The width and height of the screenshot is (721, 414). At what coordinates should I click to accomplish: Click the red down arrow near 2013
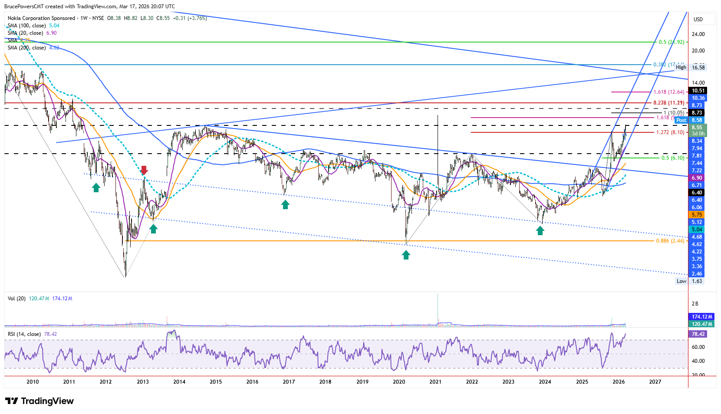pyautogui.click(x=144, y=170)
